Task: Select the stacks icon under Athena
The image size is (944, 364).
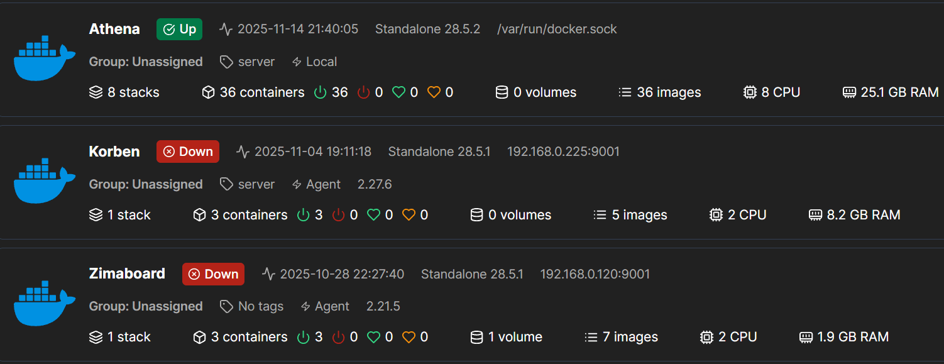Action: pos(96,92)
